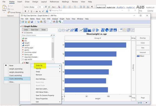This screenshot has height=106, width=156.
Task: Select the Treemap element icon
Action: (111, 30)
